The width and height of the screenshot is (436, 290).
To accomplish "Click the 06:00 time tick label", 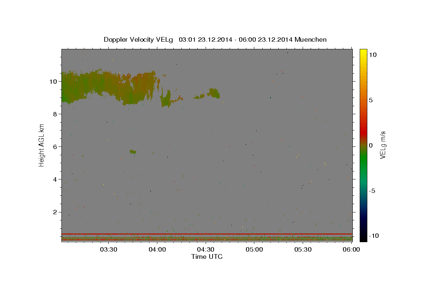I will click(351, 249).
